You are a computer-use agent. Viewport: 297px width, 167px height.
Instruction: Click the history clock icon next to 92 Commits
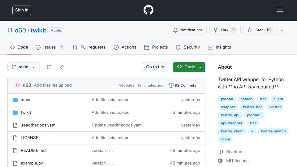tap(171, 85)
